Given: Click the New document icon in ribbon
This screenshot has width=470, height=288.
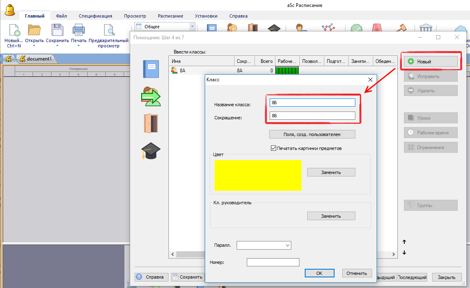Looking at the screenshot, I should [x=13, y=31].
